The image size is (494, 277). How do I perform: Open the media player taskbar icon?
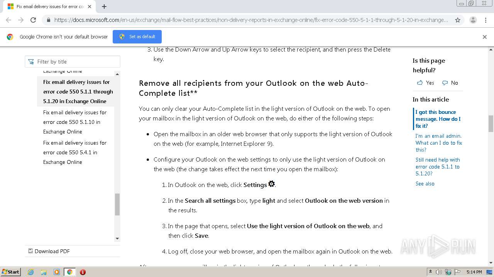coord(57,272)
